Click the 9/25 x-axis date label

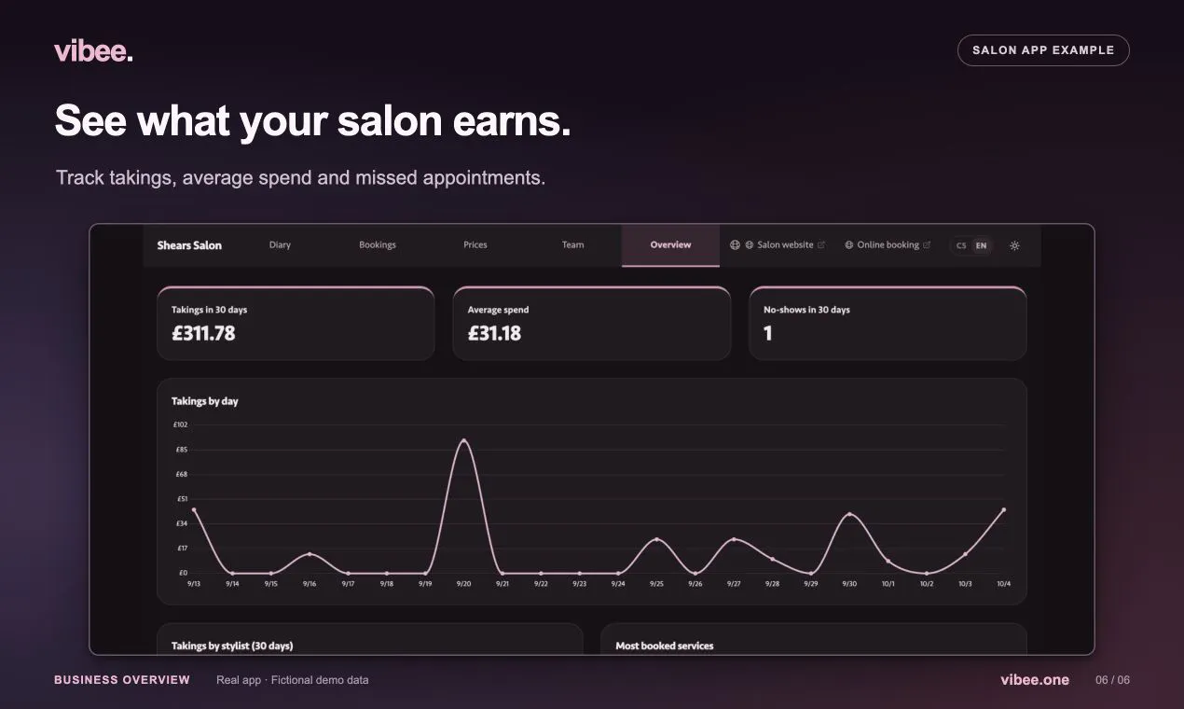point(656,584)
